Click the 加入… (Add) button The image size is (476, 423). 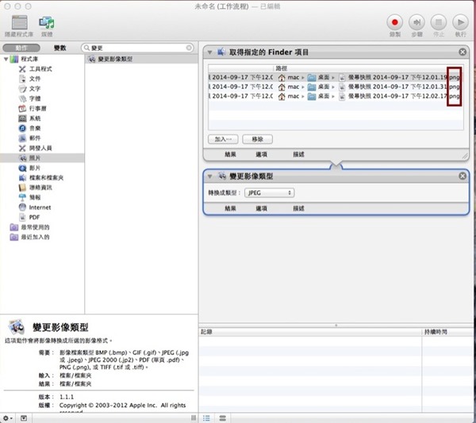pos(223,139)
